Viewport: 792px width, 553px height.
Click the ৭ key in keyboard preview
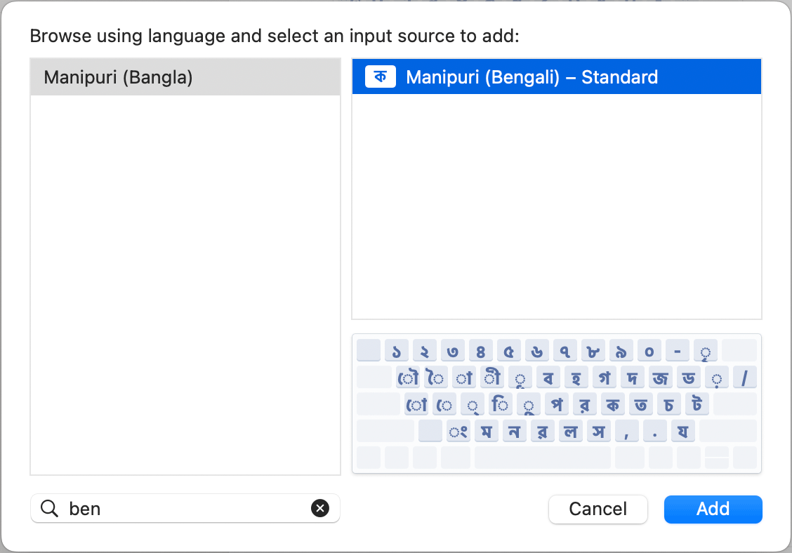[x=565, y=350]
